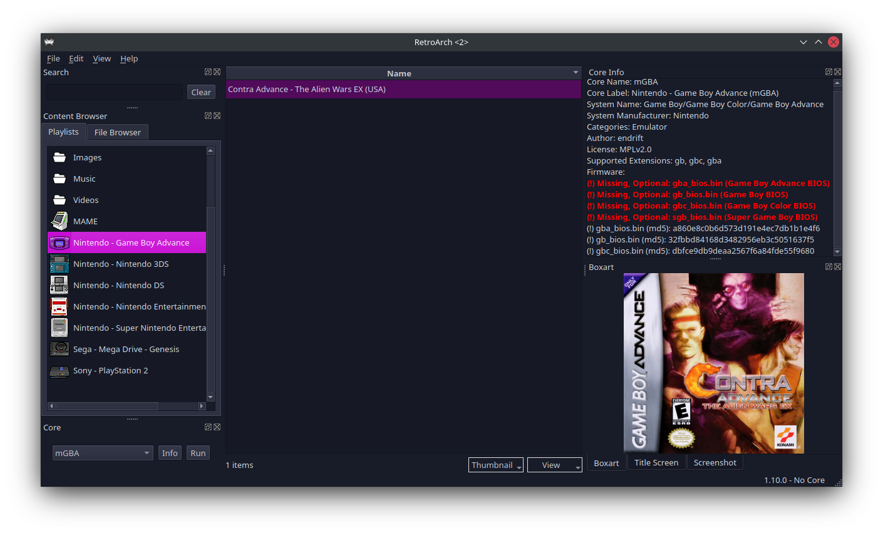Image resolution: width=883 pixels, height=535 pixels.
Task: Click playlist scrollbar down arrow
Action: tap(210, 397)
